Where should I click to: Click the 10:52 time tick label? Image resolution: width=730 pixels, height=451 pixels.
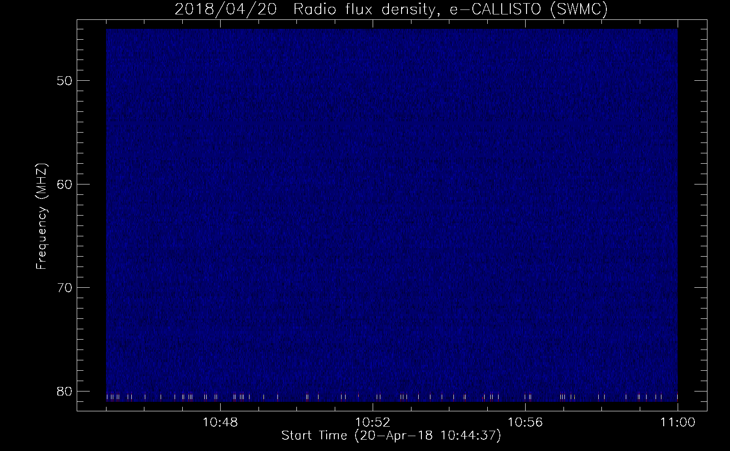tap(373, 422)
